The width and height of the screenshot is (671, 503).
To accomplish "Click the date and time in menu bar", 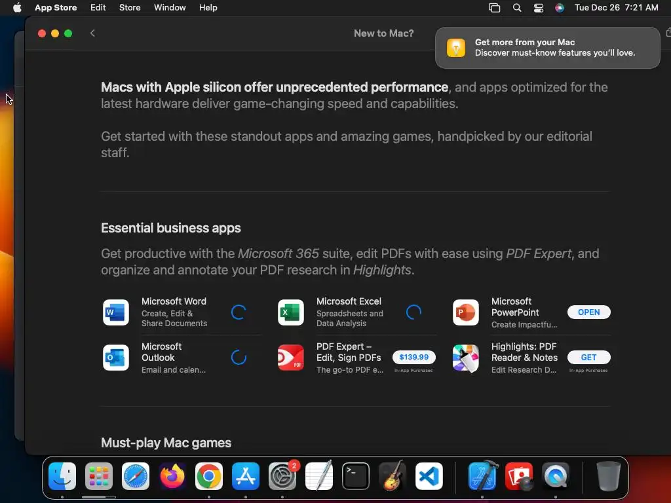I will tap(616, 8).
